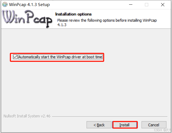Start installation with the Install button
Screen dimensions: 172x133
click(x=125, y=125)
